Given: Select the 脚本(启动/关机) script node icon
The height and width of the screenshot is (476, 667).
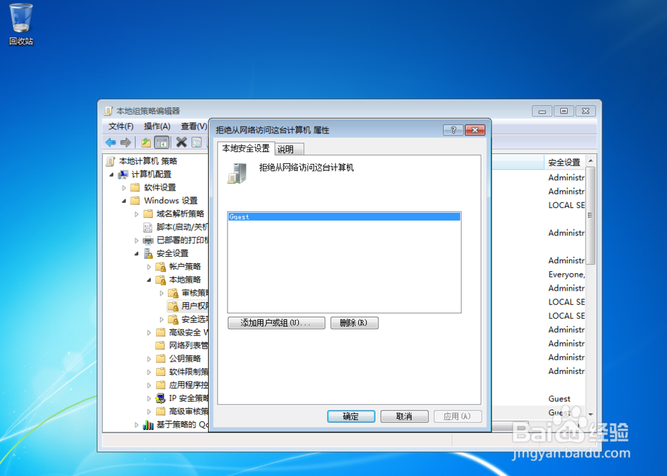Looking at the screenshot, I should coord(147,226).
